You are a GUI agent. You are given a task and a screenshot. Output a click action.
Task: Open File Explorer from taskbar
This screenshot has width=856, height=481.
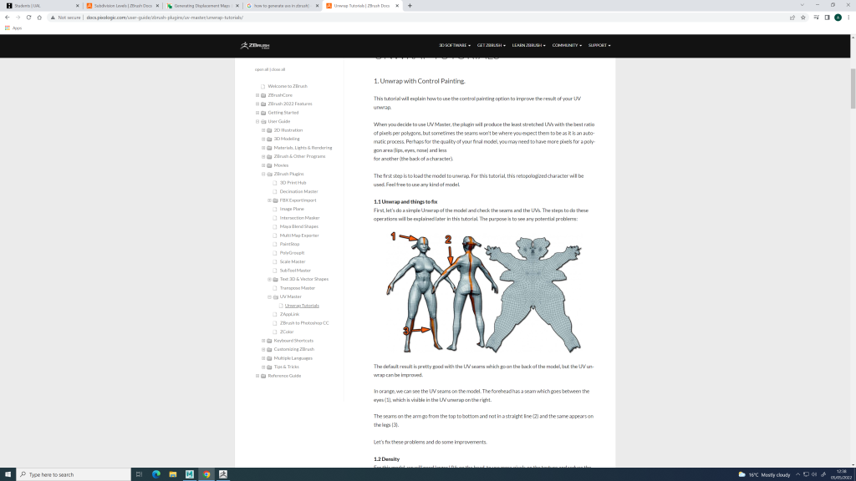[172, 474]
